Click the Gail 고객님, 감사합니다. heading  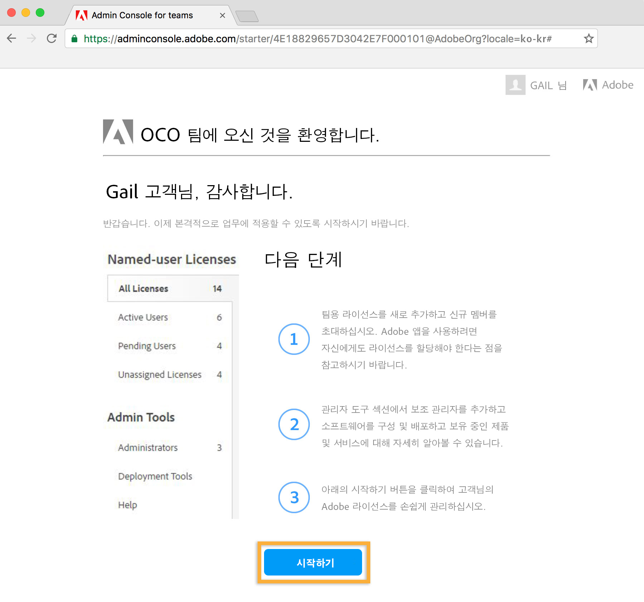tap(199, 192)
